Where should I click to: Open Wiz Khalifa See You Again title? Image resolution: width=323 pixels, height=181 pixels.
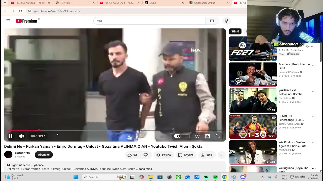(294, 144)
